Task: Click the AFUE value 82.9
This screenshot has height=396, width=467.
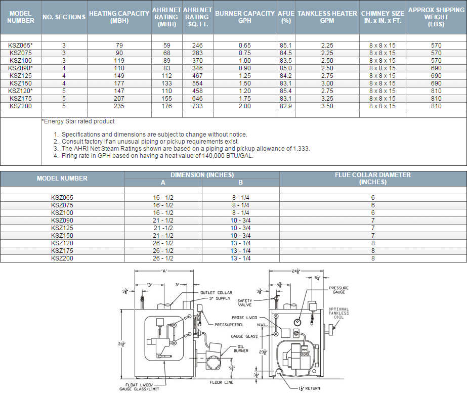Action: pyautogui.click(x=286, y=106)
